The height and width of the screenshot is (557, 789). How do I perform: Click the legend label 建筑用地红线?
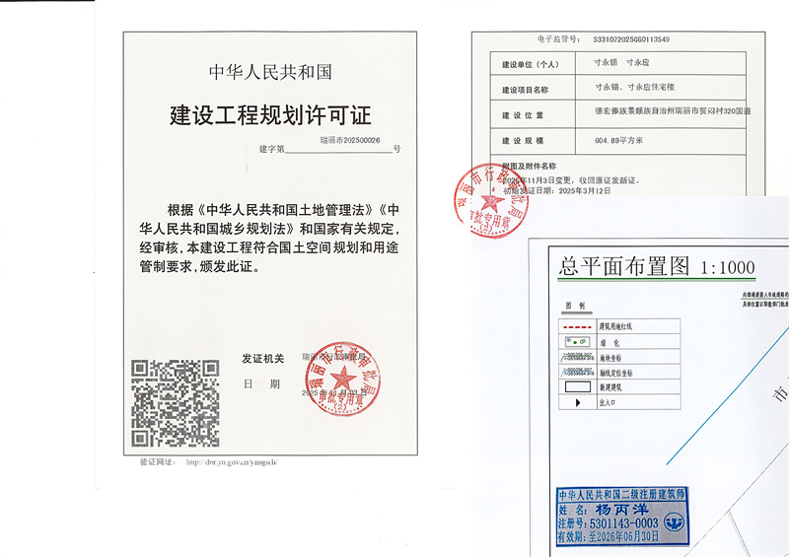coord(614,326)
